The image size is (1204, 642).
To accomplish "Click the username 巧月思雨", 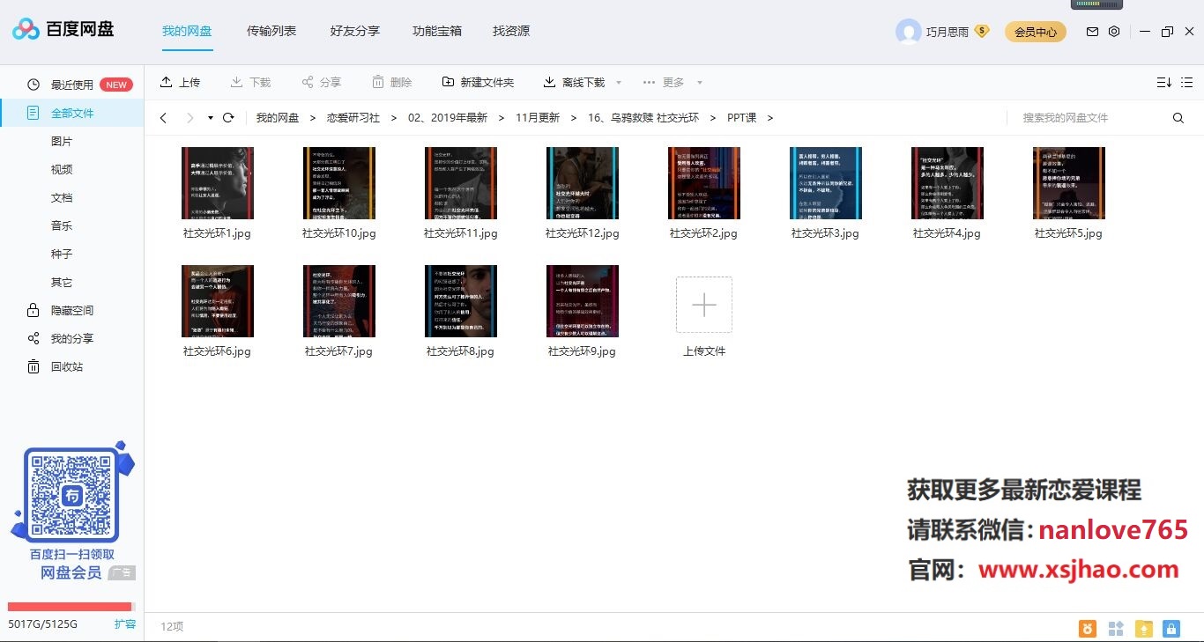I will pyautogui.click(x=948, y=32).
